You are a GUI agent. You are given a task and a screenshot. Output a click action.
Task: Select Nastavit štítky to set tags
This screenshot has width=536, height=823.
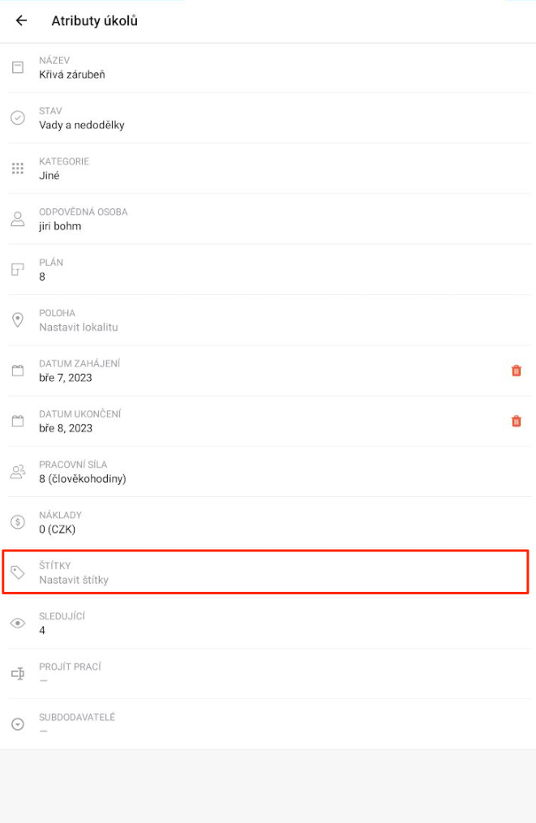(x=74, y=580)
